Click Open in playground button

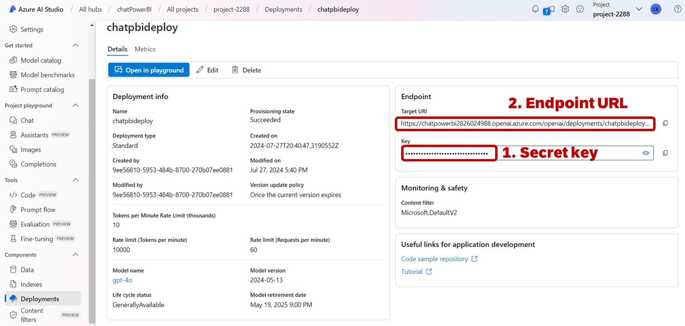coord(149,70)
